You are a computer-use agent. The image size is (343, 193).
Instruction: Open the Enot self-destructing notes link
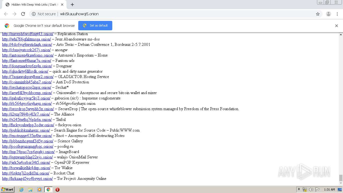point(27,136)
